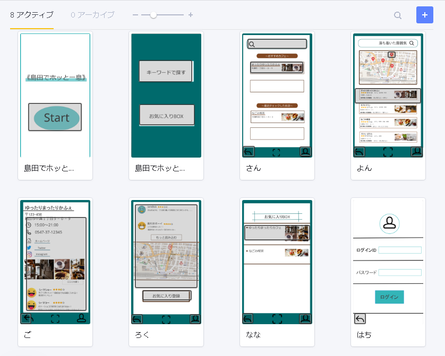Click the 《島田でホッと一息》 title text
The height and width of the screenshot is (356, 445).
[x=56, y=77]
